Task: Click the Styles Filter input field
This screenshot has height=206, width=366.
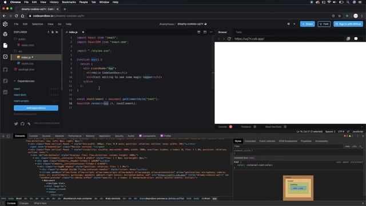Action: [288, 146]
